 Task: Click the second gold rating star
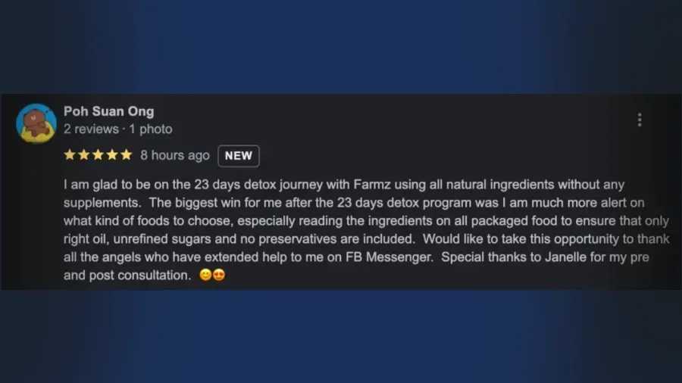point(84,154)
